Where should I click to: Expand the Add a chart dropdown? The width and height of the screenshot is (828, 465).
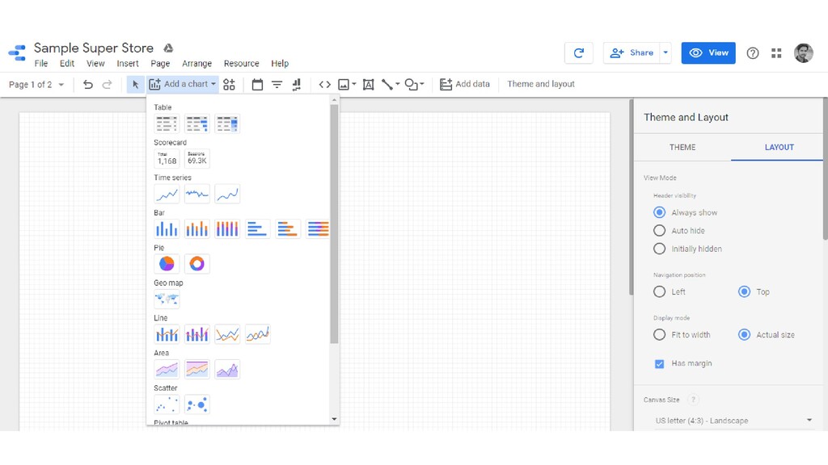coord(183,84)
